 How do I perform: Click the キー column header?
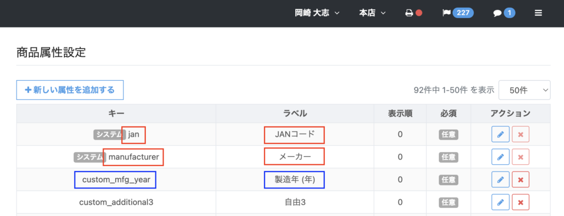point(116,114)
